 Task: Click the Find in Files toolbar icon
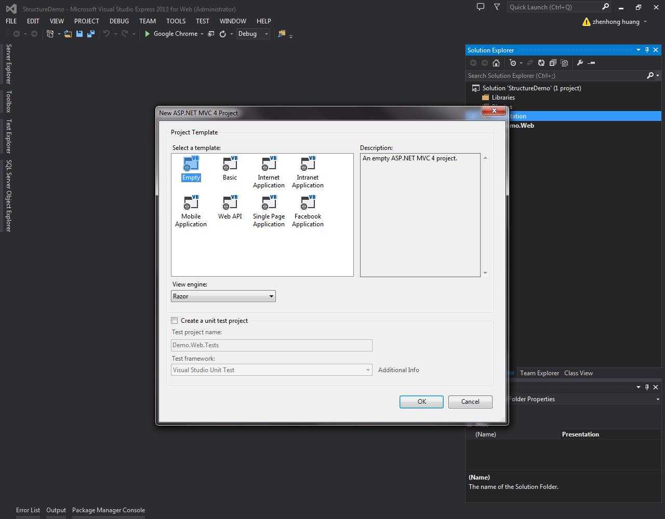[282, 34]
